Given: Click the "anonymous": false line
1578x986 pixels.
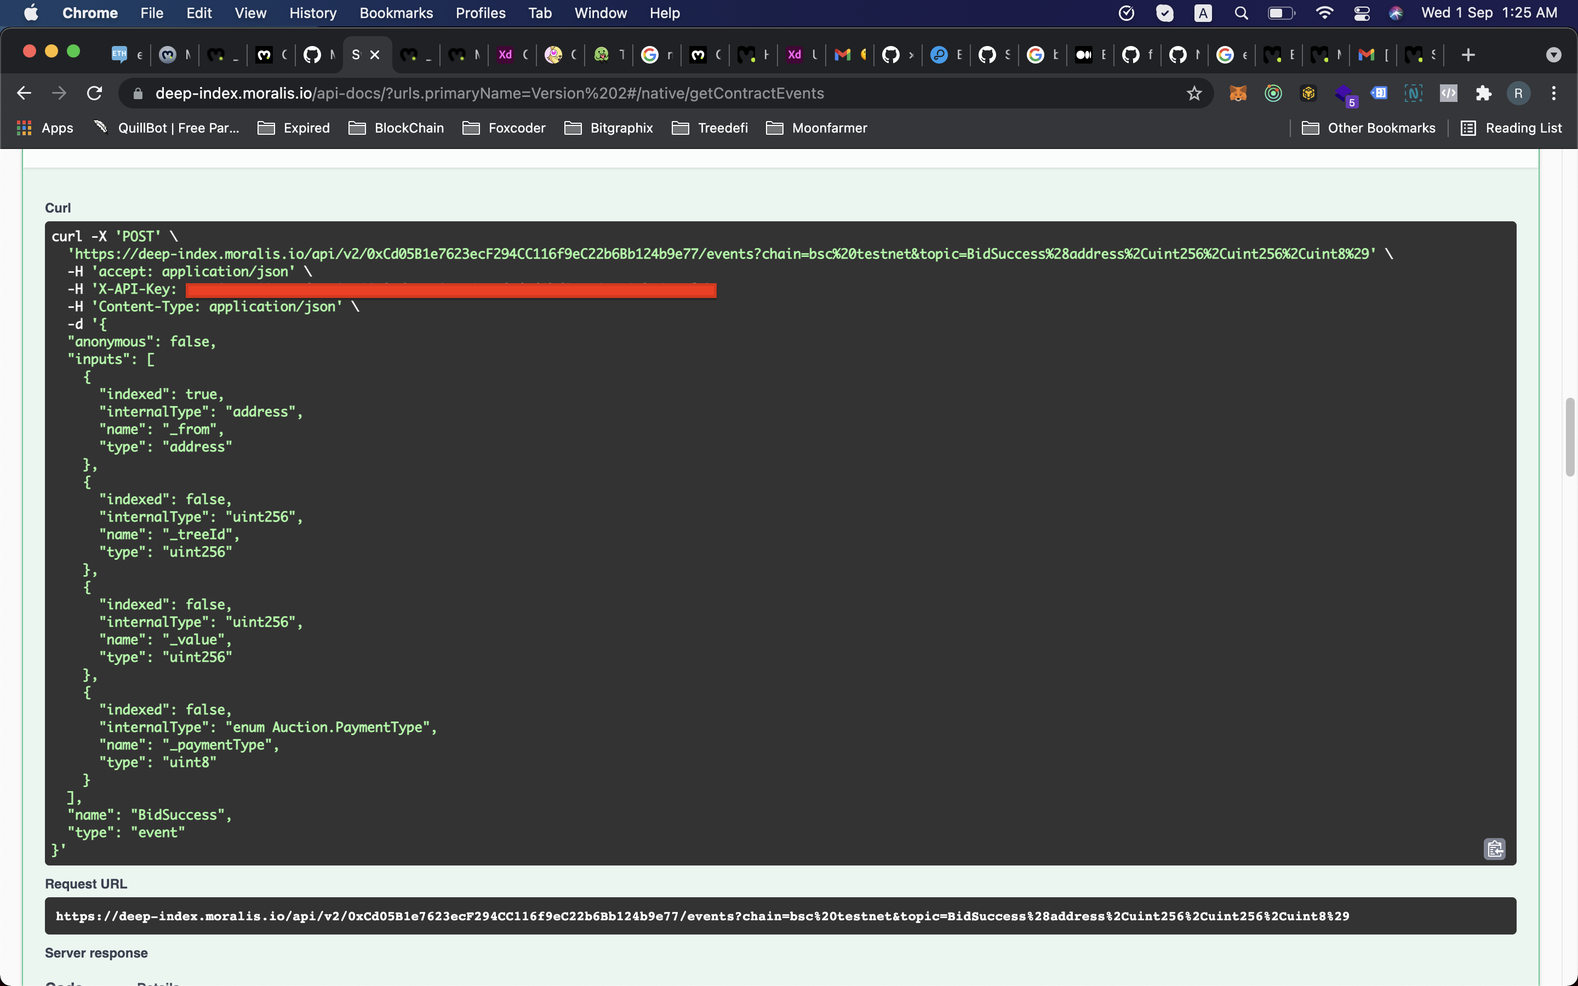Looking at the screenshot, I should pos(141,342).
